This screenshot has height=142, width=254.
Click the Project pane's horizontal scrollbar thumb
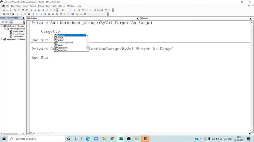pos(10,134)
